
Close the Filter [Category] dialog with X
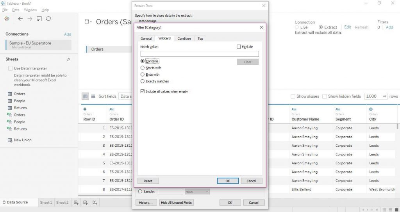tap(261, 27)
